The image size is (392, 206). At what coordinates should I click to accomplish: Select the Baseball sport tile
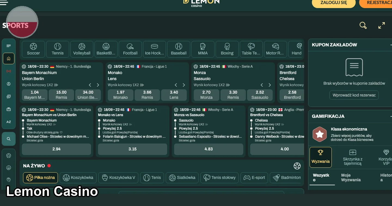[x=179, y=49]
